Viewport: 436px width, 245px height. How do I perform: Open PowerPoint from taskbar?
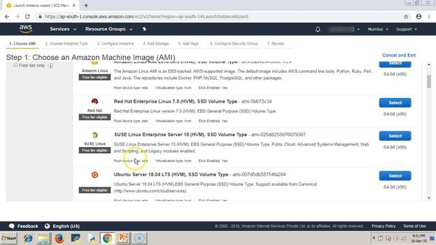[x=123, y=238]
